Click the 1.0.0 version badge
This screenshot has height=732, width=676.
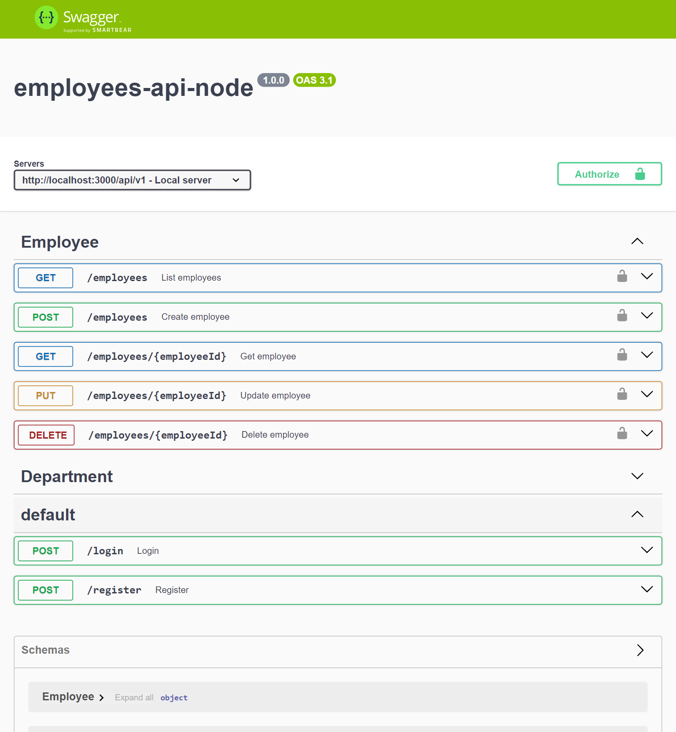(x=273, y=80)
